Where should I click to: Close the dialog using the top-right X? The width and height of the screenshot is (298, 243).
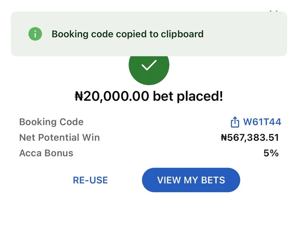273,11
